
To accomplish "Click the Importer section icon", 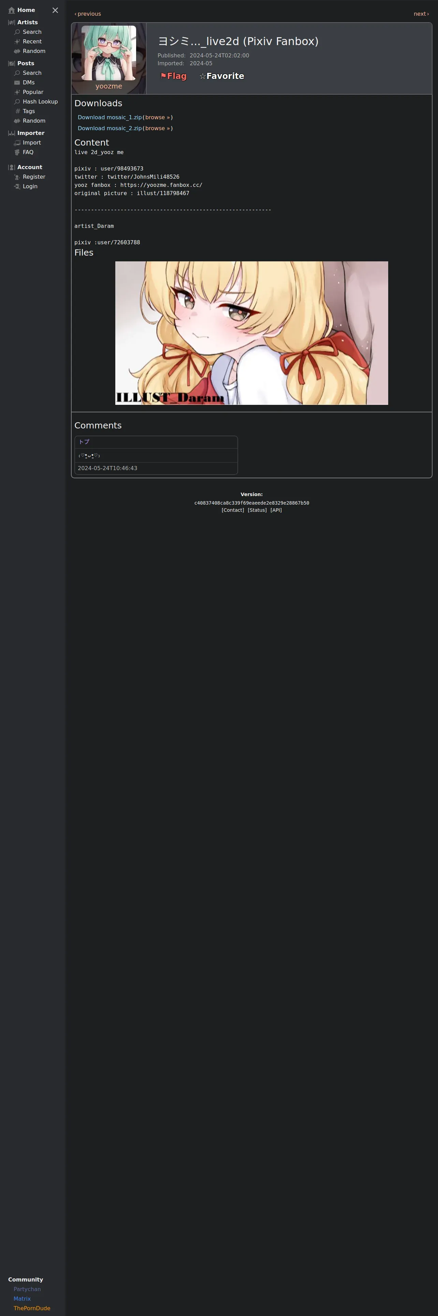I will [12, 133].
